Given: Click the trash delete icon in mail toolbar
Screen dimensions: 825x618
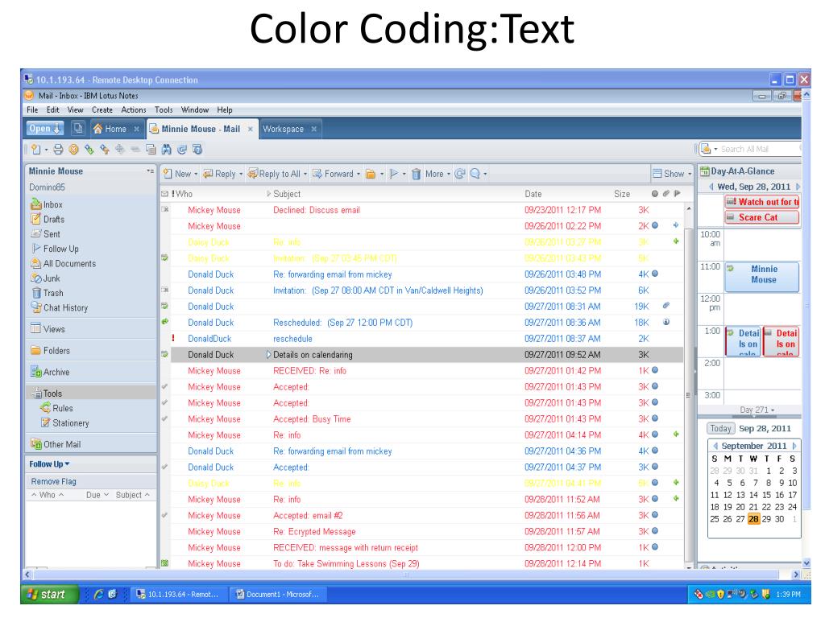Looking at the screenshot, I should coord(417,174).
